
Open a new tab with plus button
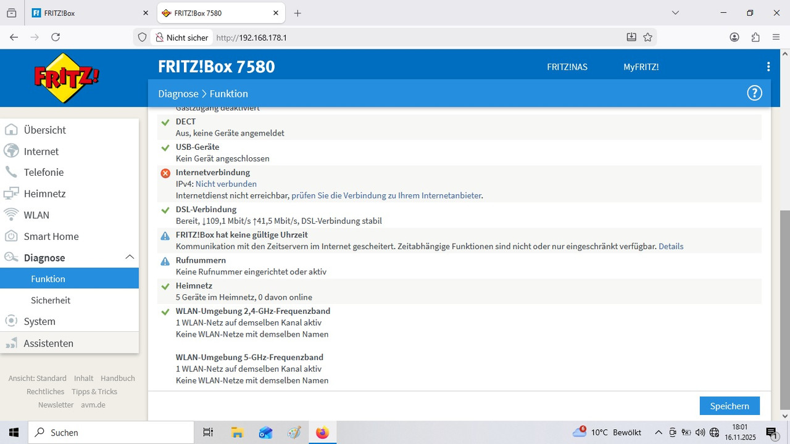[297, 13]
